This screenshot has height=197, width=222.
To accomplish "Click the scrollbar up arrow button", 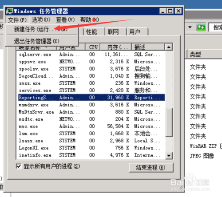I will 169,47.
